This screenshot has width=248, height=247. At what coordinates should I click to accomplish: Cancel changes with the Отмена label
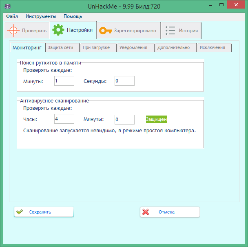166,212
